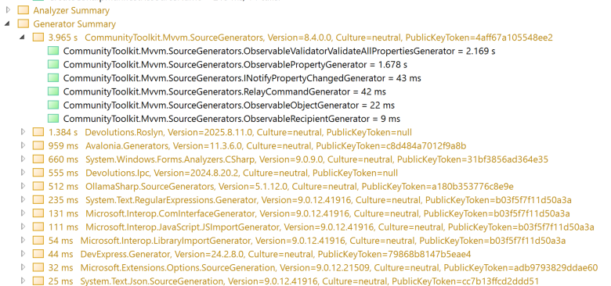Click the Devolutions.Roslyn folder icon
611x286 pixels.
38,132
